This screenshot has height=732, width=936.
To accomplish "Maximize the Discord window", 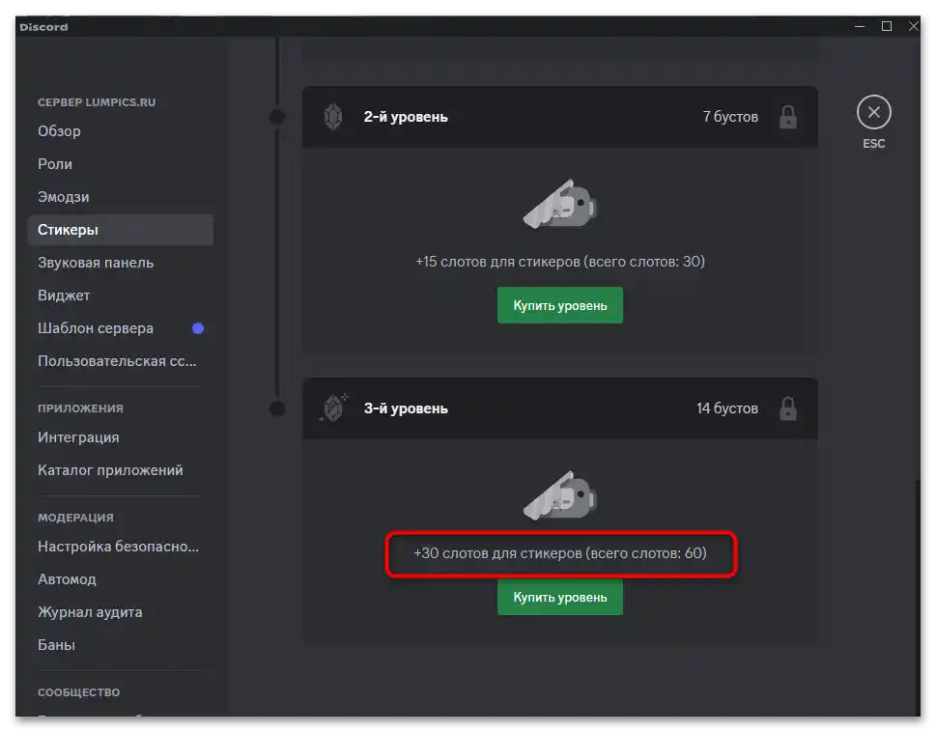I will click(x=887, y=26).
